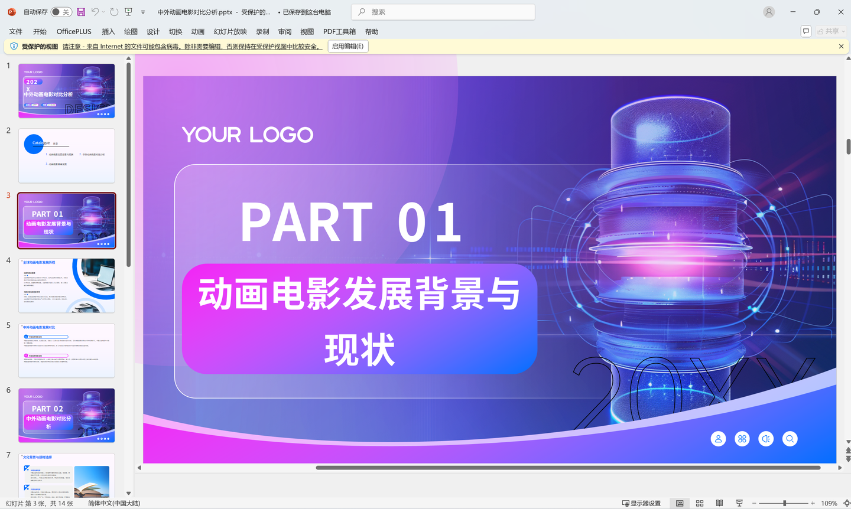Click the 启用编辑 button
This screenshot has height=509, width=851.
tap(347, 46)
